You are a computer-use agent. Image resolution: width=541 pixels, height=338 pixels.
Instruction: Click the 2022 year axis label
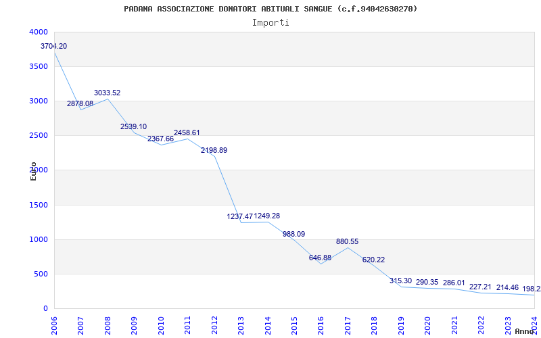[481, 326]
